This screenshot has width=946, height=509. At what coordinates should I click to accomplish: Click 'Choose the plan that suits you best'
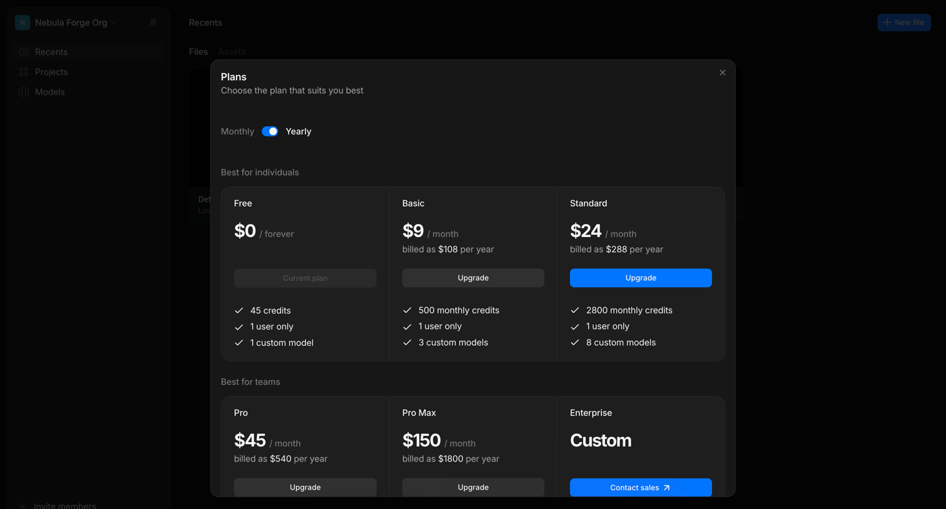tap(292, 91)
